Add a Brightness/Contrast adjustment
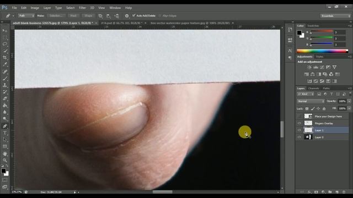The image size is (353, 198). pyautogui.click(x=309, y=67)
